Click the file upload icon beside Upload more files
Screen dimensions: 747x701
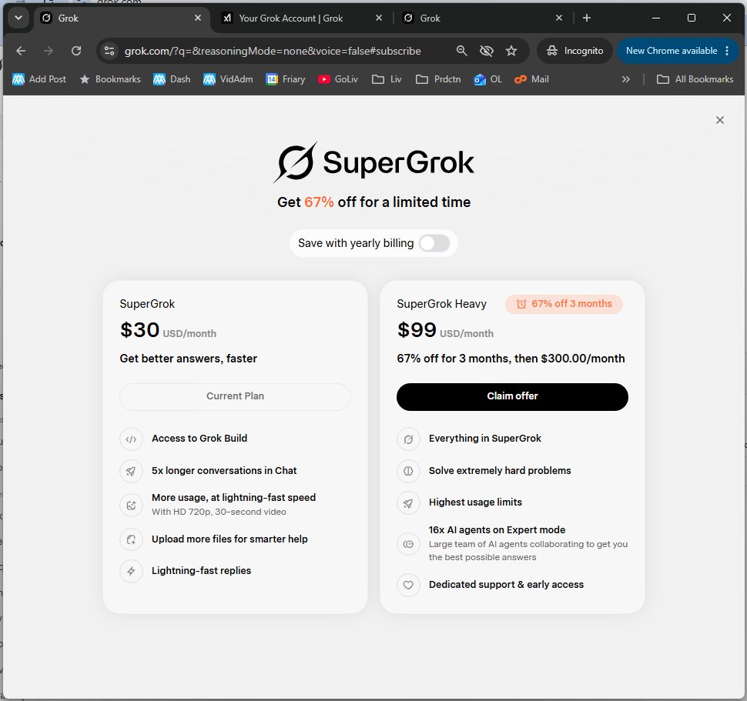(x=131, y=539)
